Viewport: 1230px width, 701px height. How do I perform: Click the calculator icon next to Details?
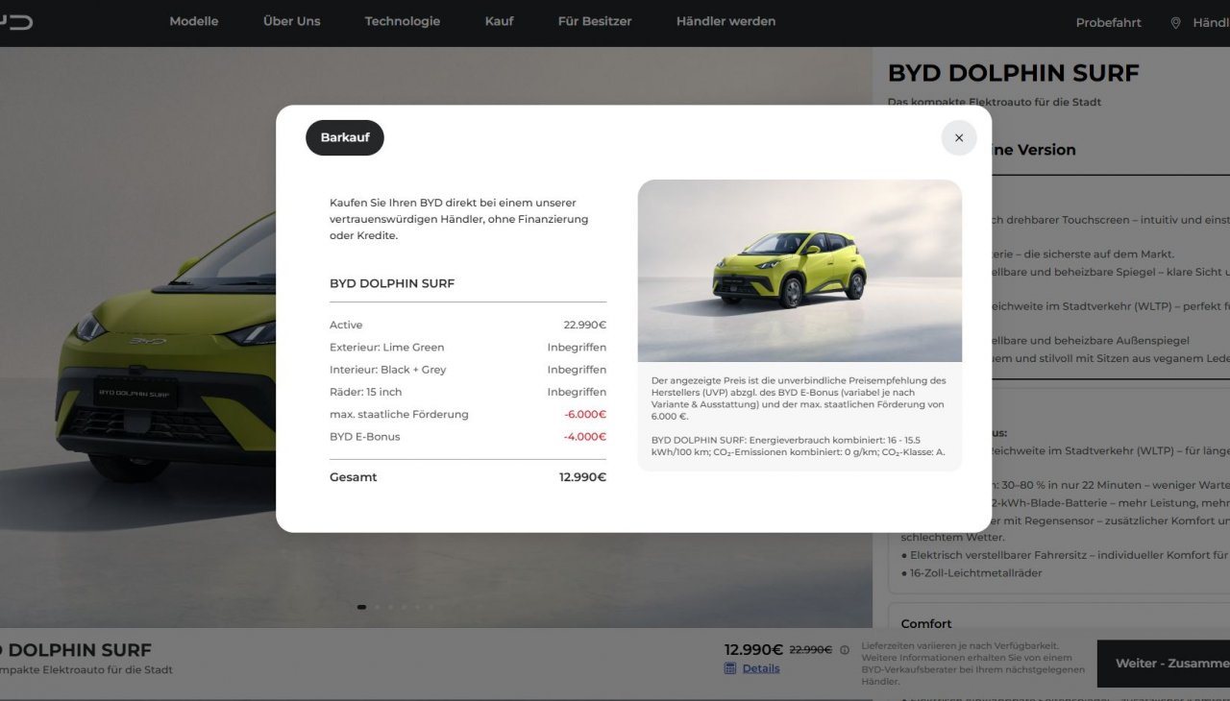[730, 668]
